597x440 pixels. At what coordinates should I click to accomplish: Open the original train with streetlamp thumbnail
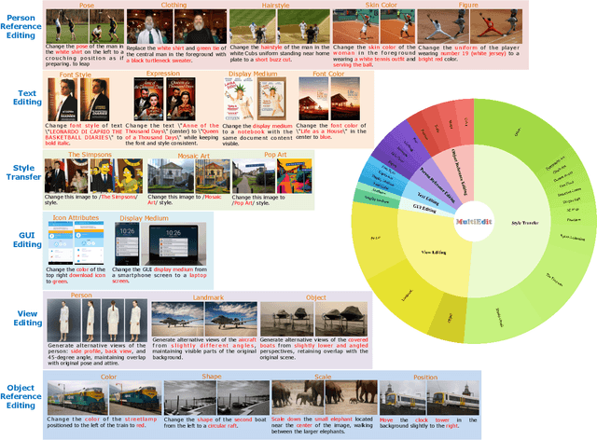(77, 398)
